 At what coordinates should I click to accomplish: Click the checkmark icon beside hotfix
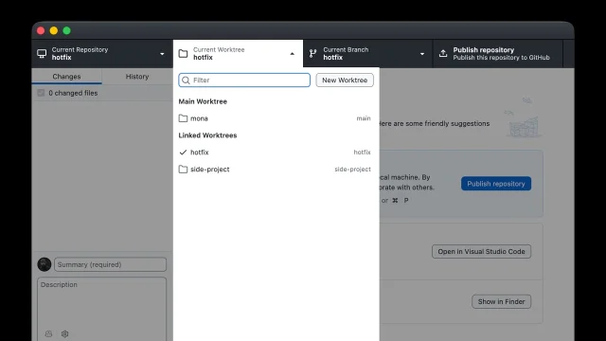183,153
